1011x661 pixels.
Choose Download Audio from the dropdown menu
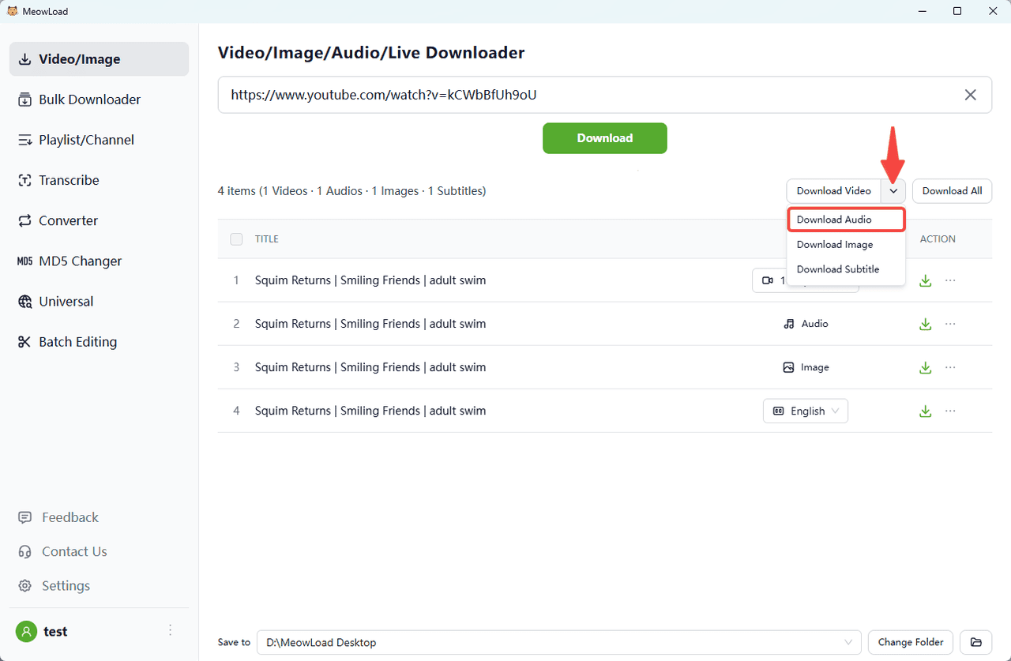(845, 220)
